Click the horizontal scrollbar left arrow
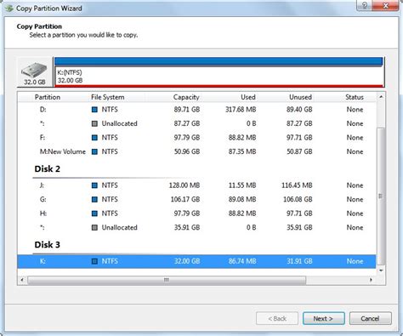 click(x=22, y=280)
